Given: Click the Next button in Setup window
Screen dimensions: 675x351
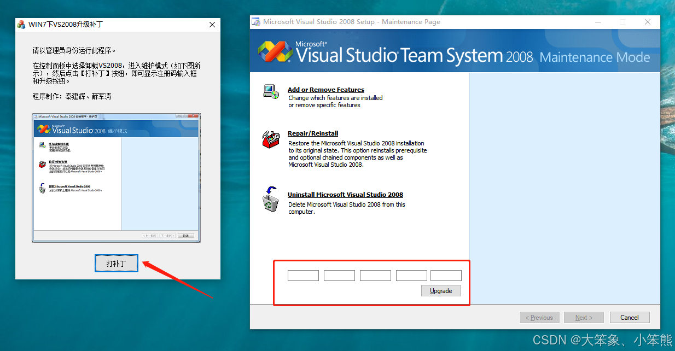Looking at the screenshot, I should point(584,318).
